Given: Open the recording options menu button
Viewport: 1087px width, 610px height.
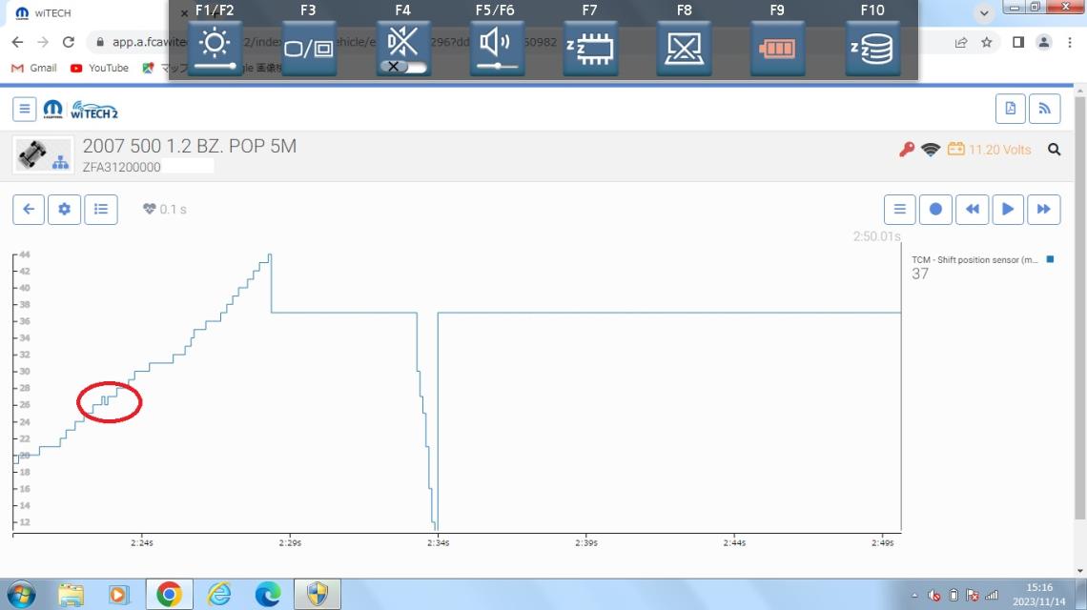Looking at the screenshot, I should (x=900, y=210).
